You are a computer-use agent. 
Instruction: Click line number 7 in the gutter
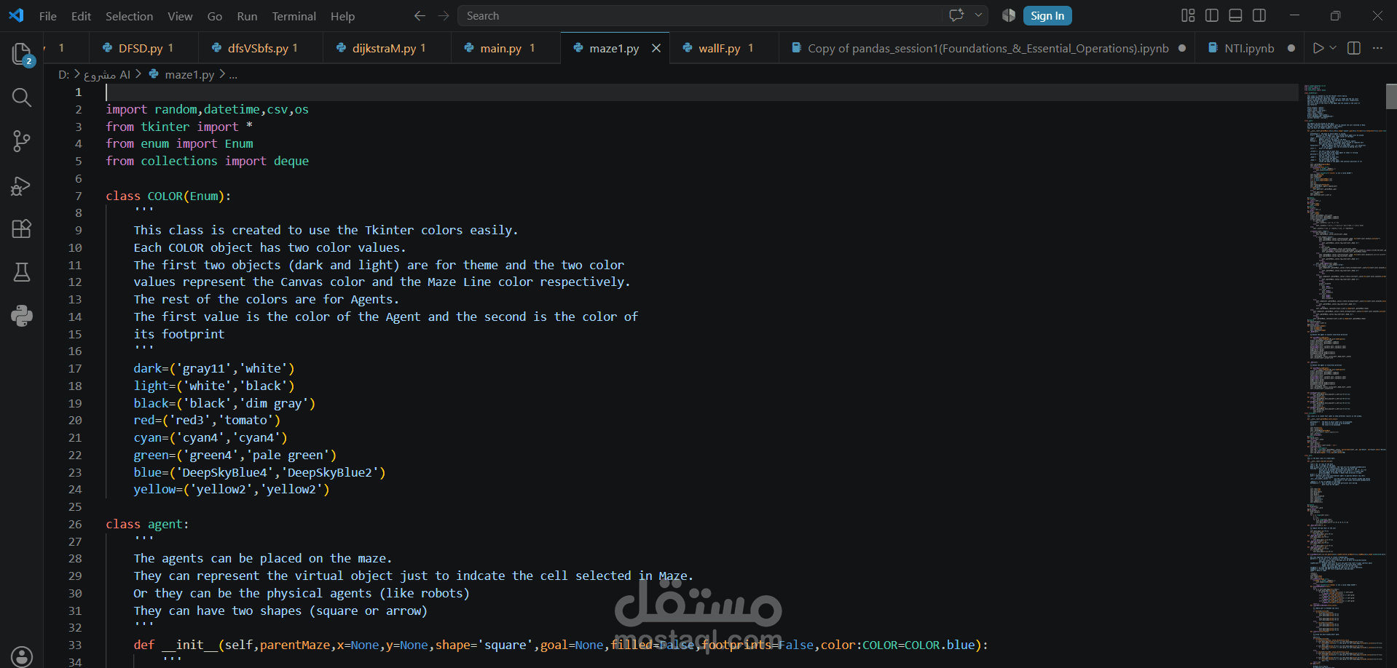point(78,196)
